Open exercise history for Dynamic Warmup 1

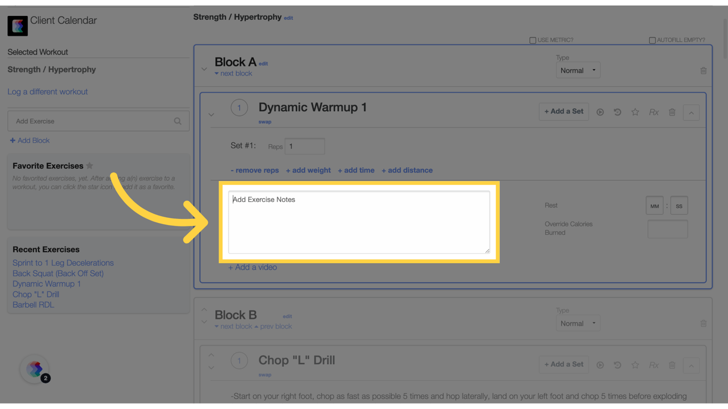click(618, 112)
